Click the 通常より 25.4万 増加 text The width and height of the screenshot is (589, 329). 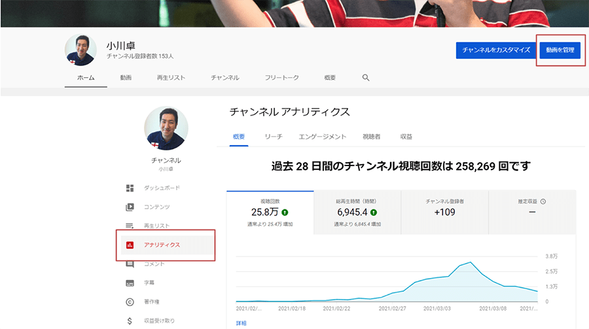[x=270, y=224]
